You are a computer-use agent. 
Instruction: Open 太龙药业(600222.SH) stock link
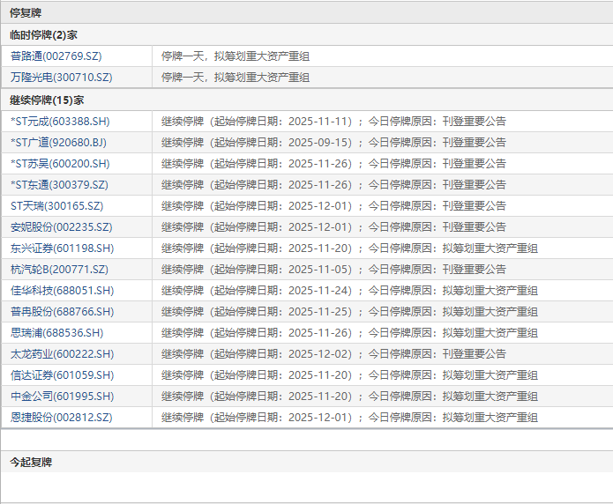[x=62, y=353]
